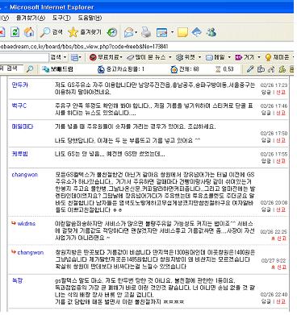The width and height of the screenshot is (297, 315).
Task: Expand the 위젯 dropdown arrow
Action: (199, 57)
